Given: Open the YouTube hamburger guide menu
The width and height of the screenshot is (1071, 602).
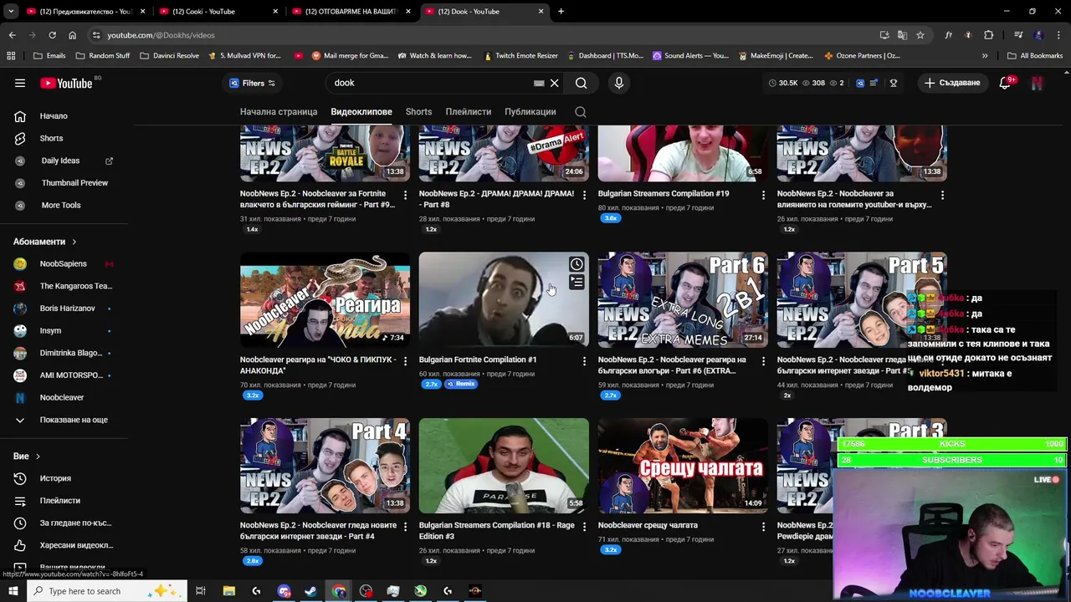Looking at the screenshot, I should point(20,83).
